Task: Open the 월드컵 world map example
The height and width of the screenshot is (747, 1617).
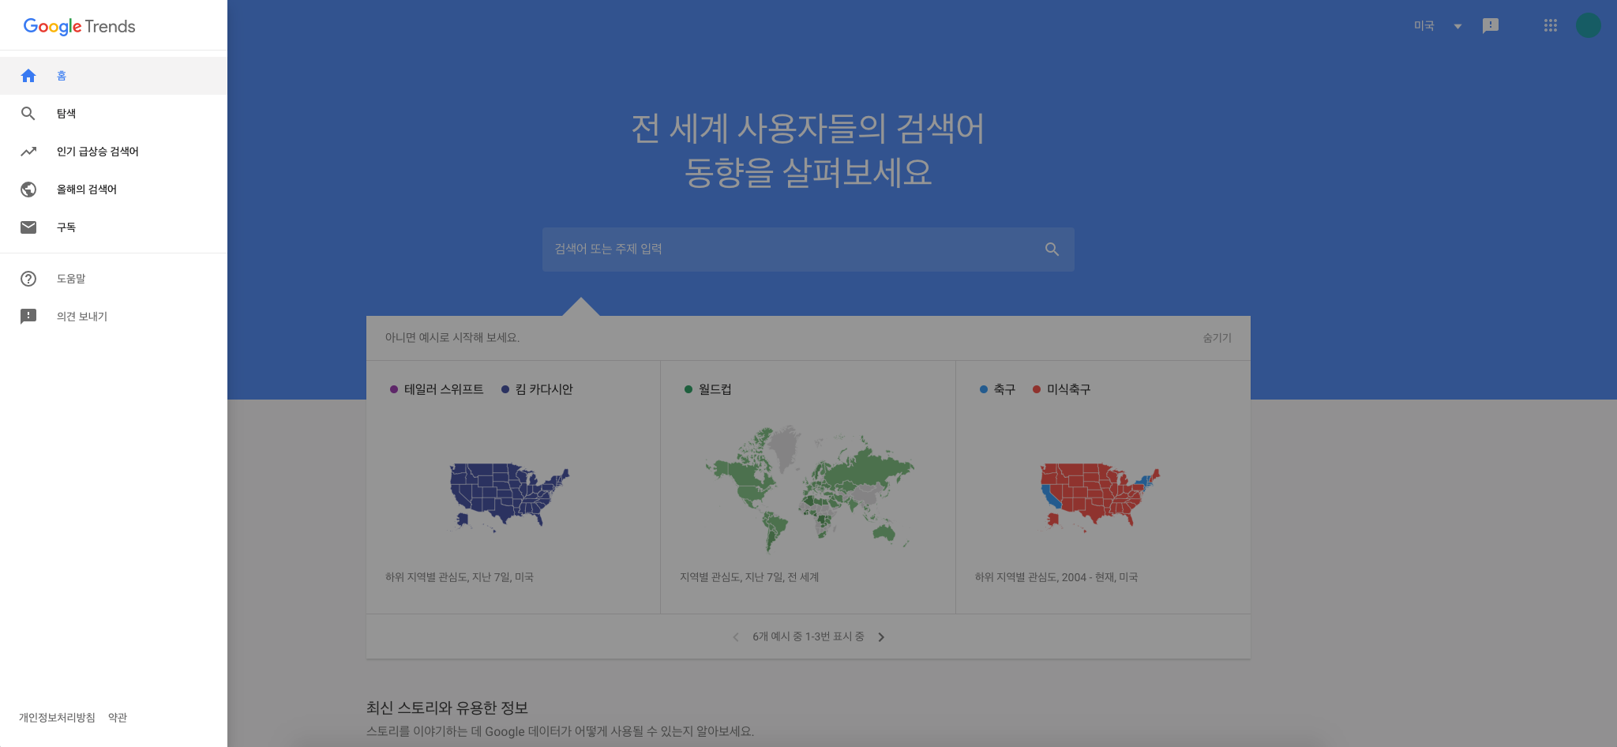Action: 809,488
